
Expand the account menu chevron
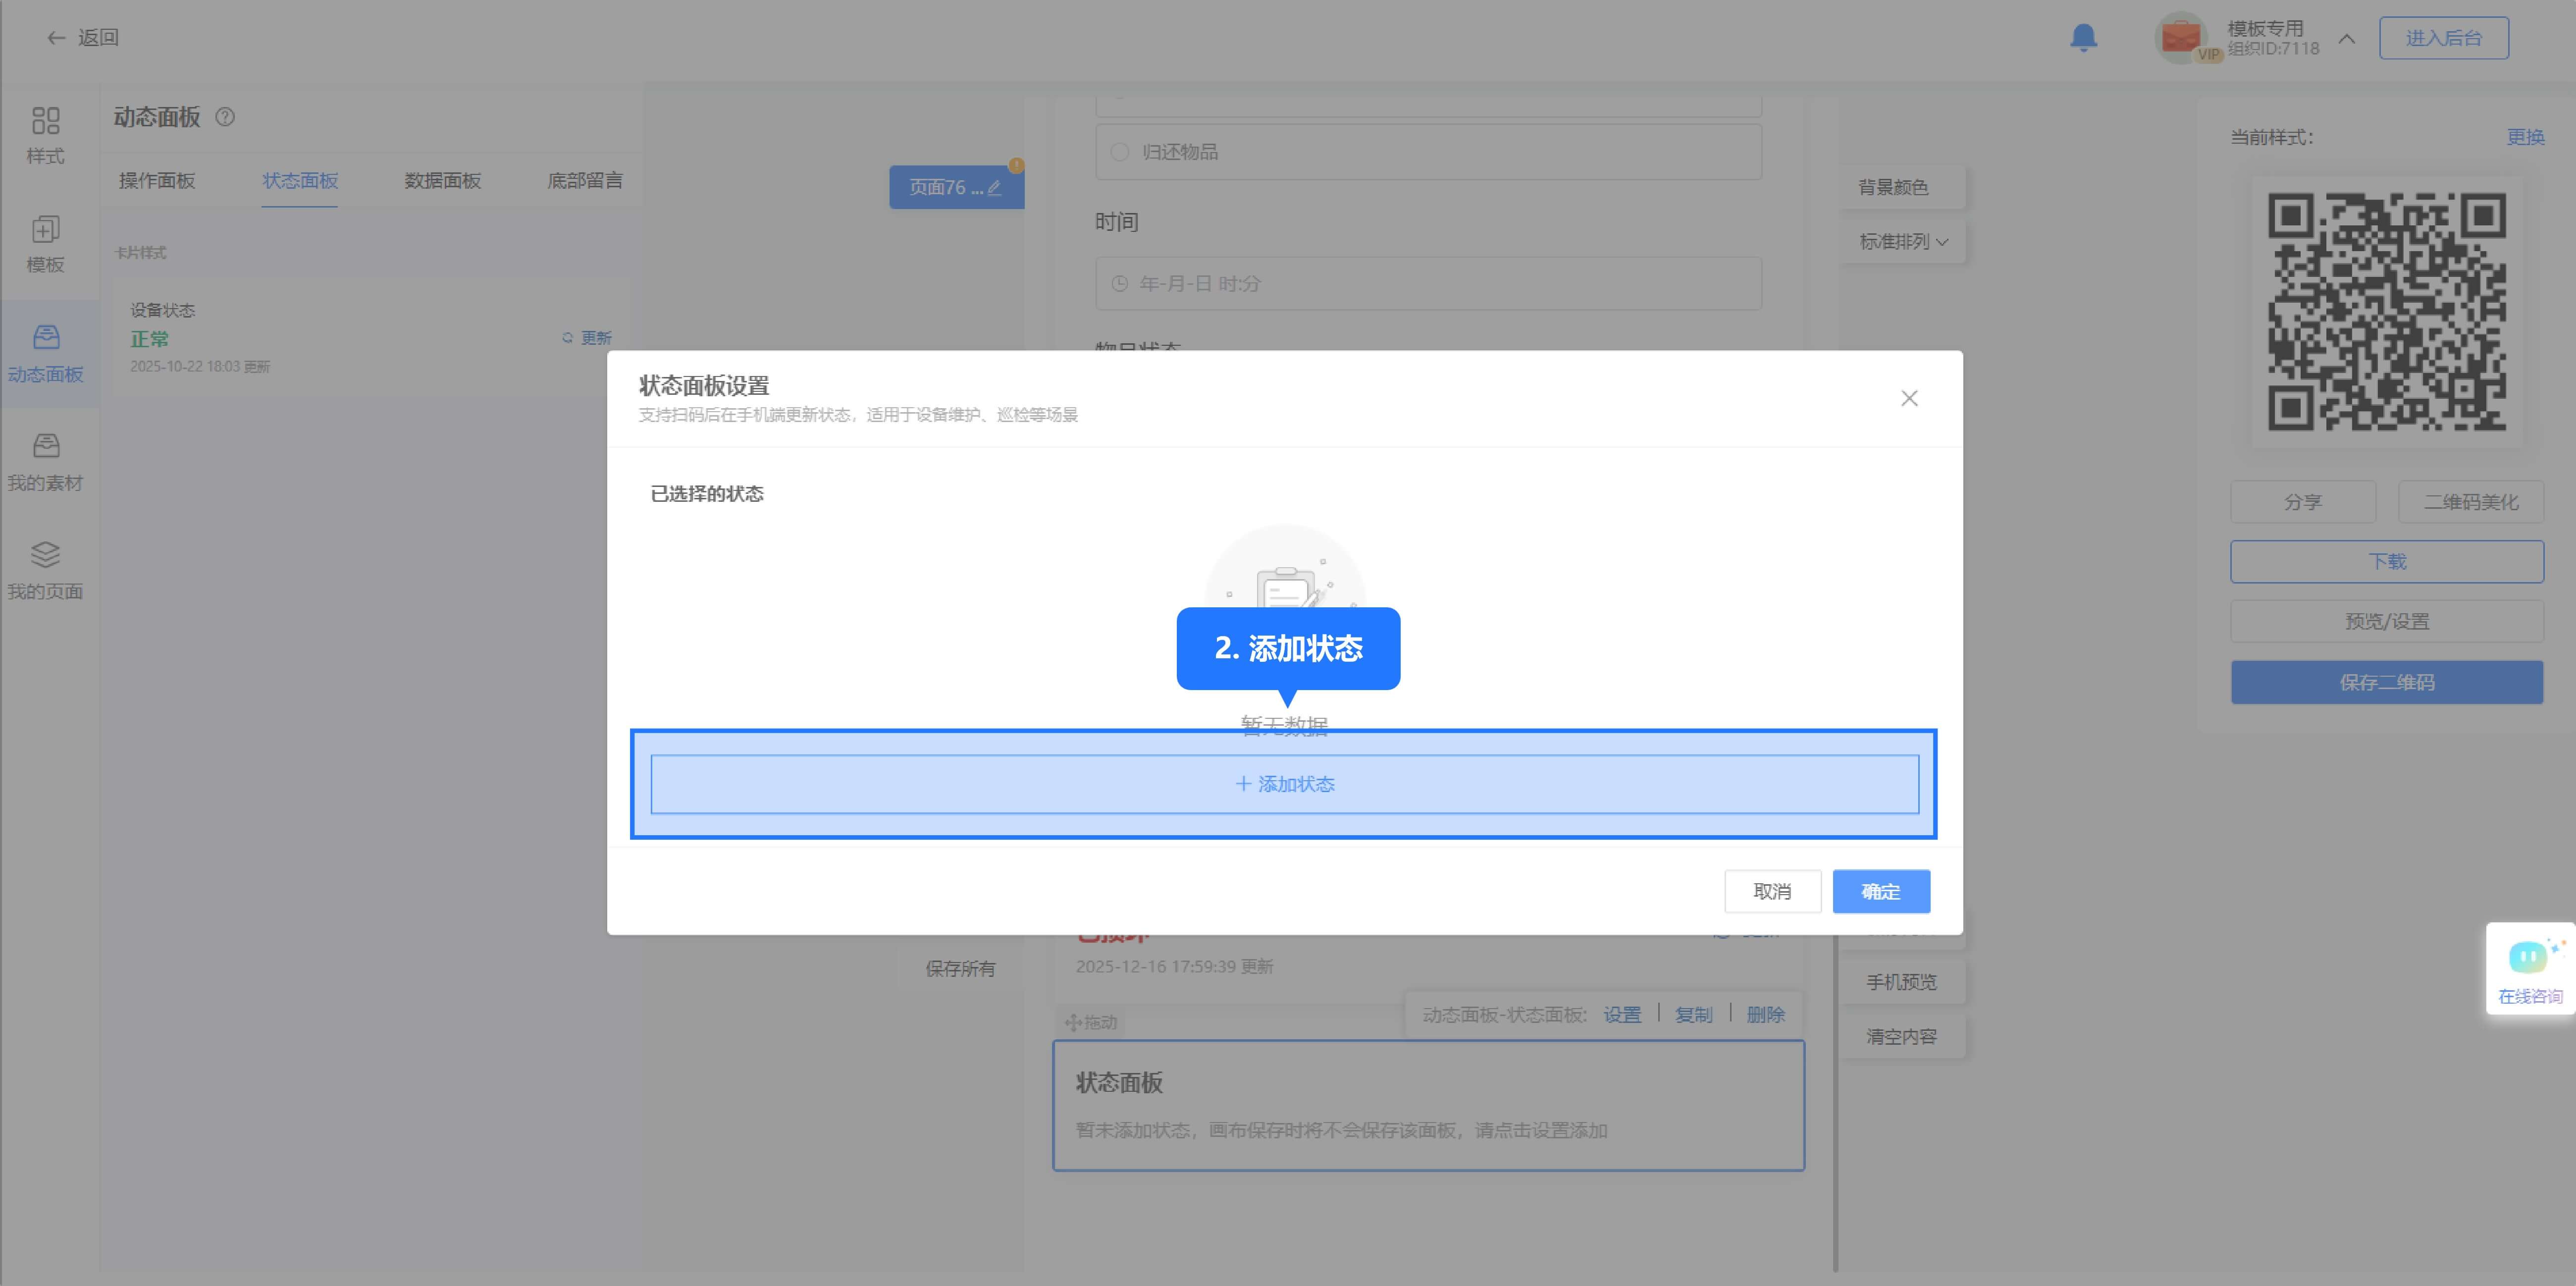[x=2346, y=39]
